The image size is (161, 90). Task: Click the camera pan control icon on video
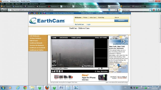(54, 63)
